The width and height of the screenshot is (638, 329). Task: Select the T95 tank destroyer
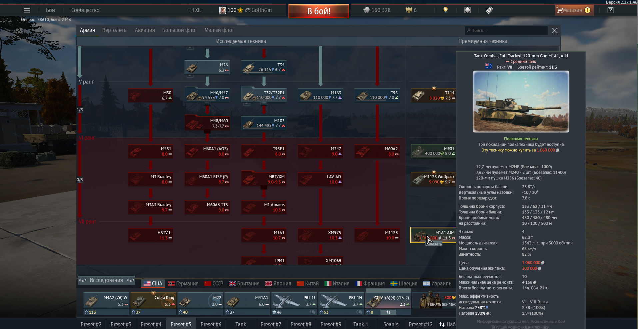(x=377, y=95)
